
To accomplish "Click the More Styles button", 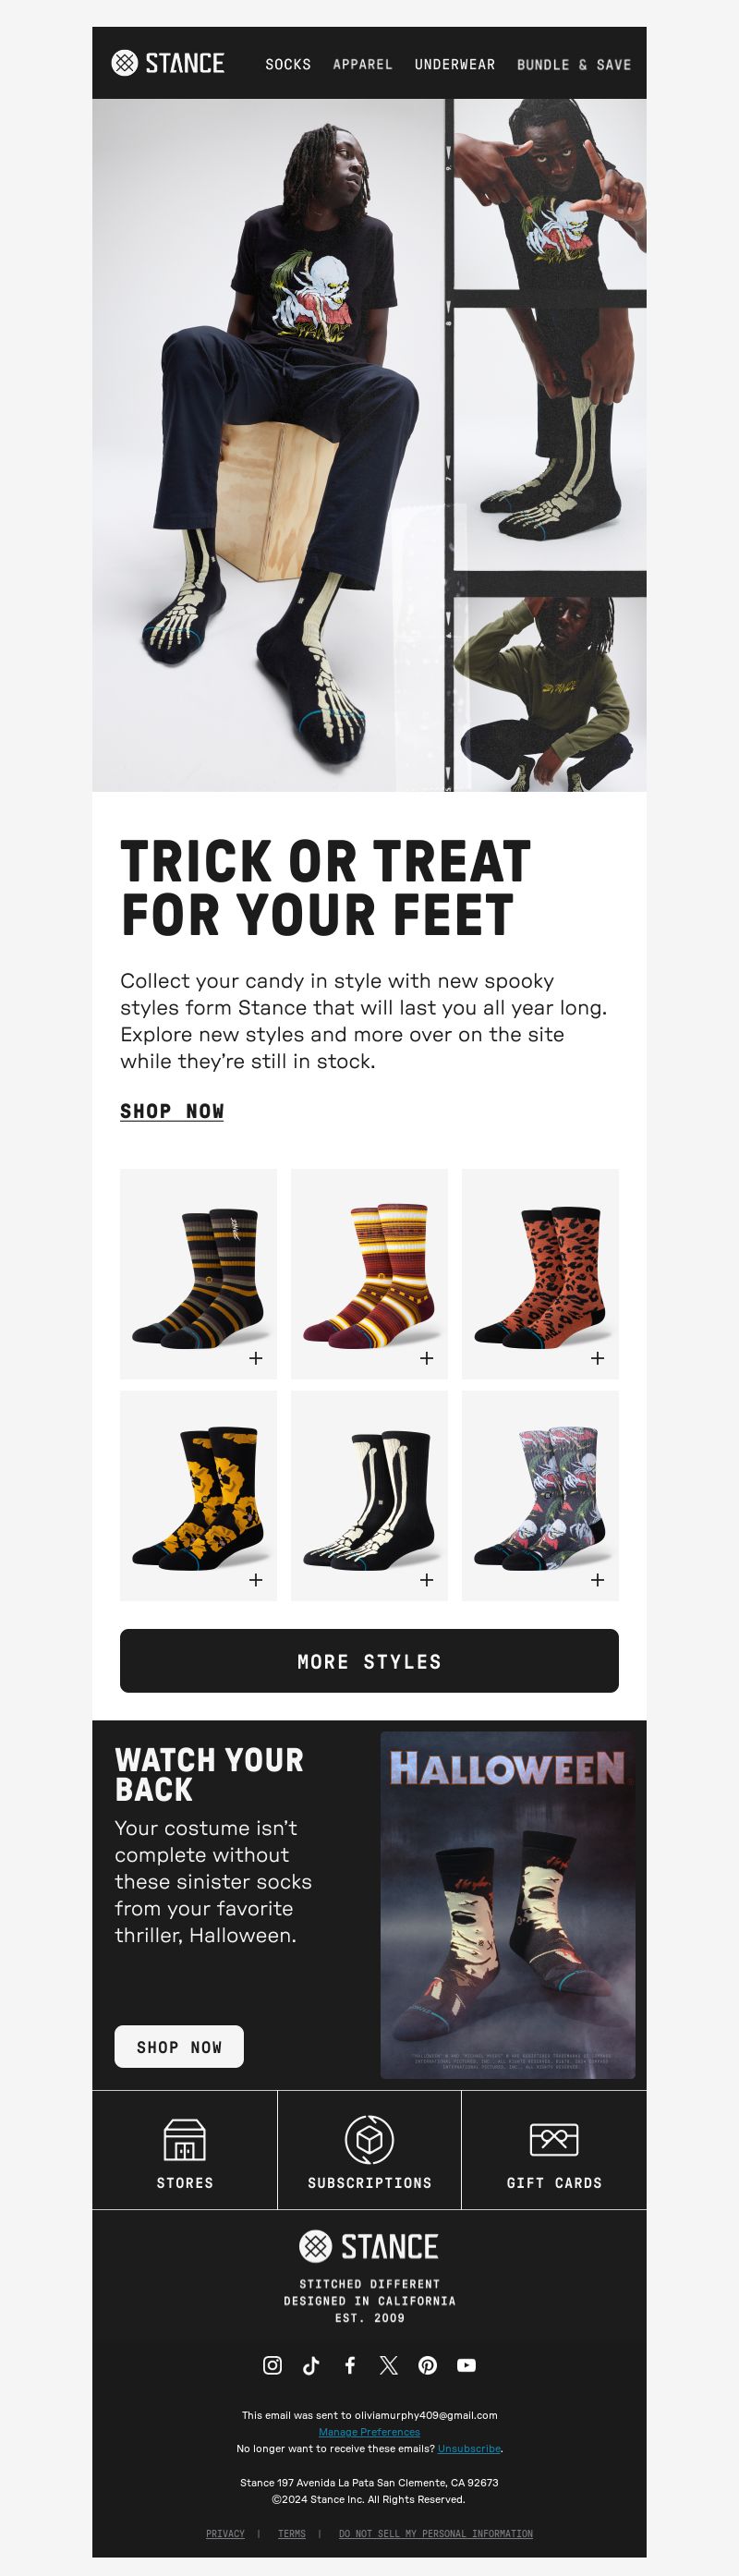I will [x=369, y=1660].
